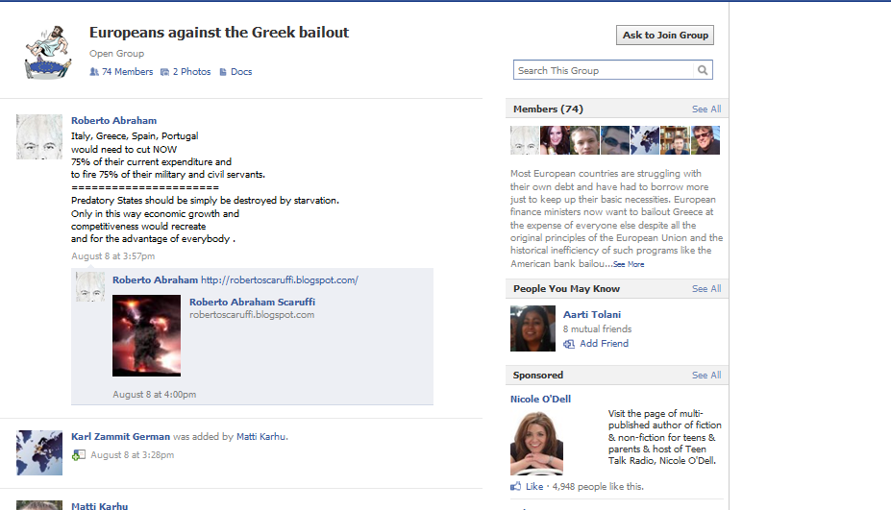Open Aarti Tolani profile link
891x510 pixels.
pyautogui.click(x=592, y=315)
